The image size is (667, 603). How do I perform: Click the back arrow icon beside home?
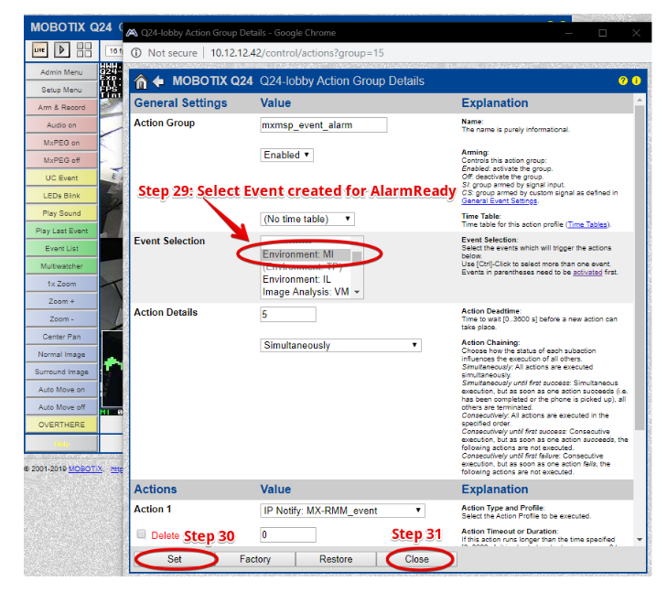tap(158, 81)
